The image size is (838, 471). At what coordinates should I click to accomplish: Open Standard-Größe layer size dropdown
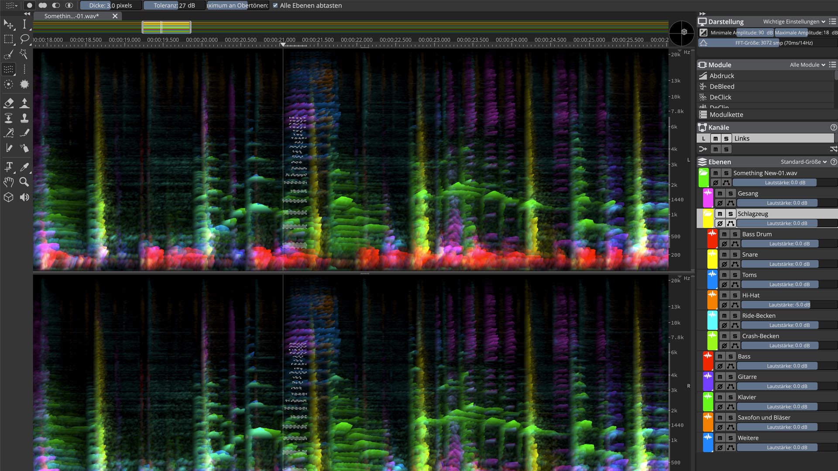tap(804, 162)
